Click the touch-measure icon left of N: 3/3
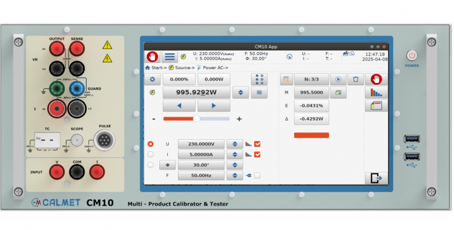 coord(286,79)
